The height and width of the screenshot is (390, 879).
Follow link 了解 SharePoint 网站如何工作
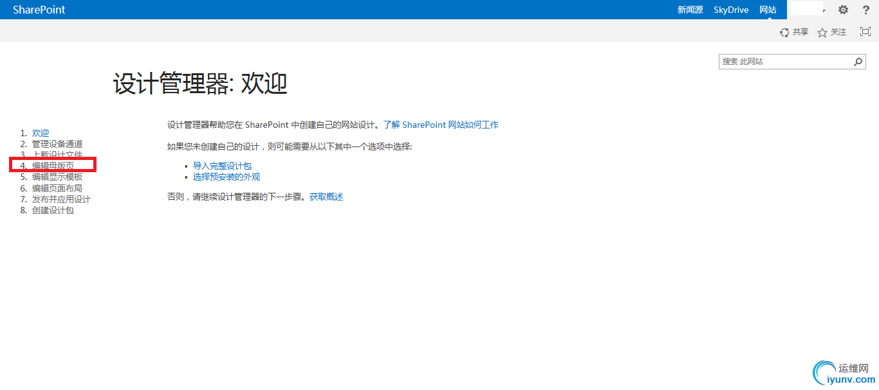tap(441, 125)
